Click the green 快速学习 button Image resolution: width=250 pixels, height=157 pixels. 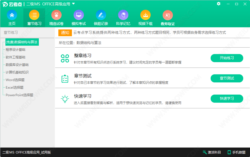pos(227,99)
